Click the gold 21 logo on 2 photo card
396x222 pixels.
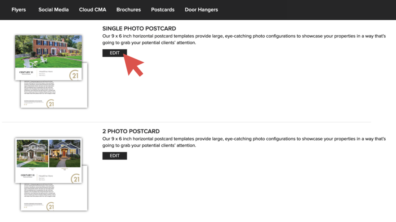pyautogui.click(x=75, y=178)
